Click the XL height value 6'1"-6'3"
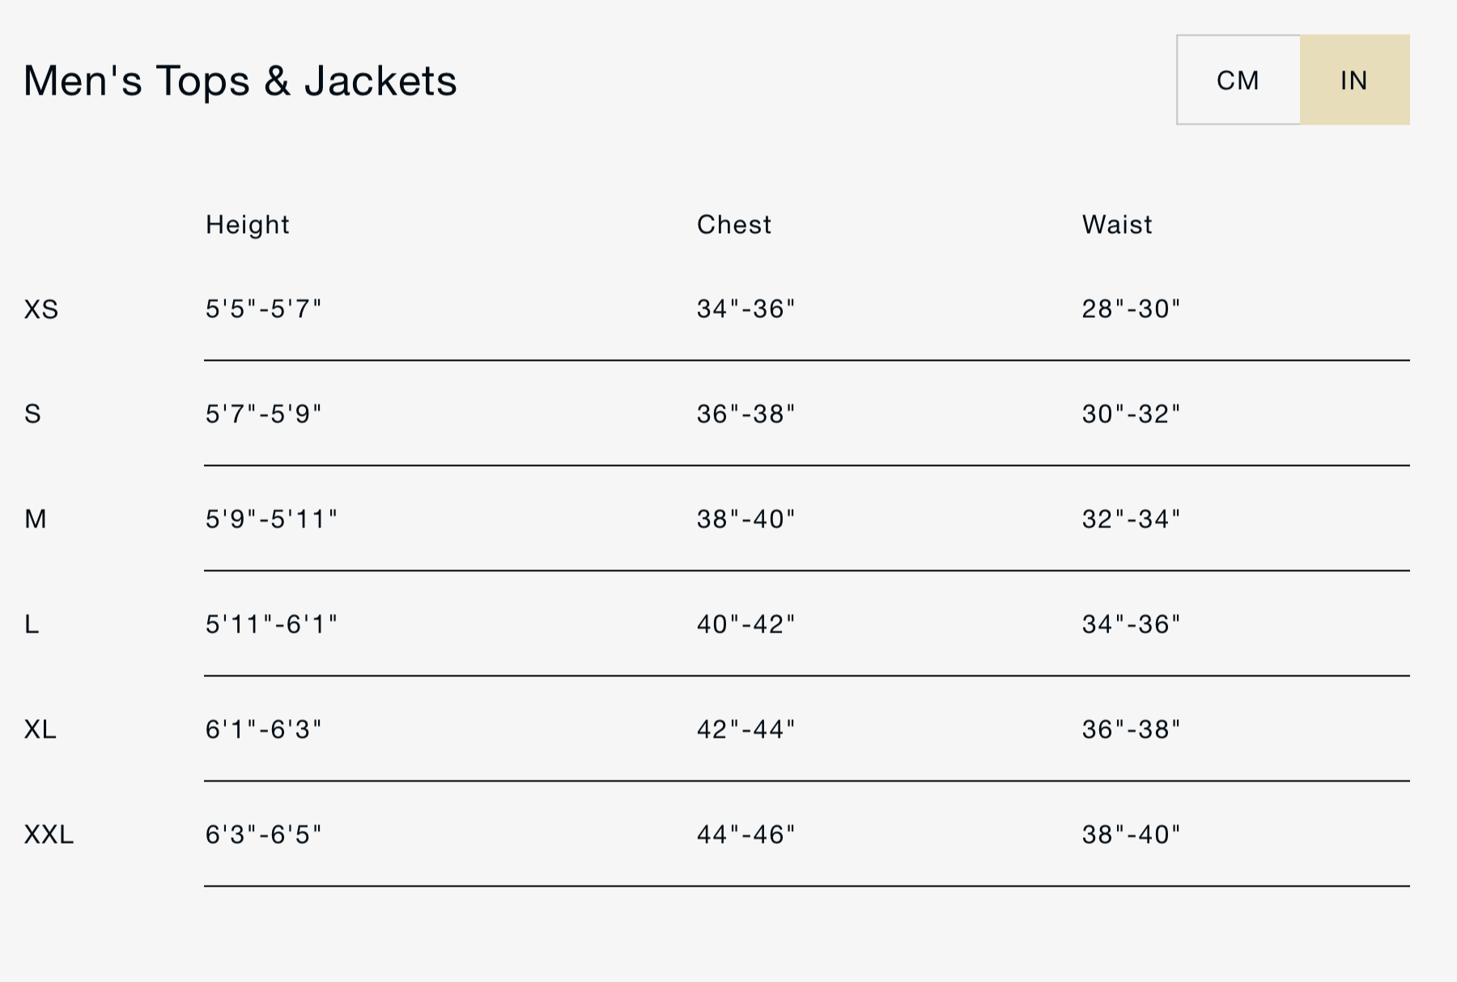The height and width of the screenshot is (982, 1457). (x=263, y=729)
